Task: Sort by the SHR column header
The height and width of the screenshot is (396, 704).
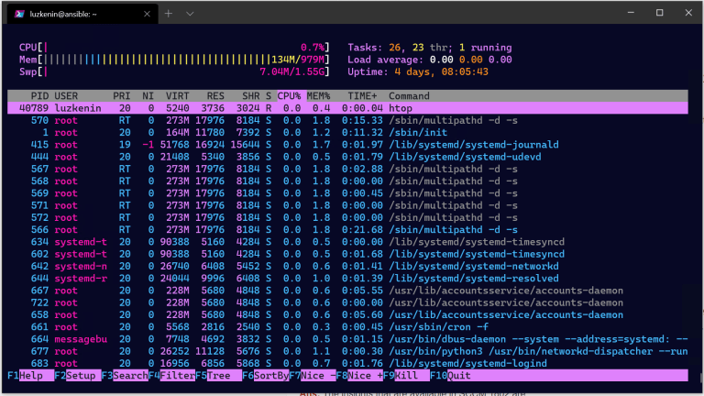Action: (x=250, y=96)
